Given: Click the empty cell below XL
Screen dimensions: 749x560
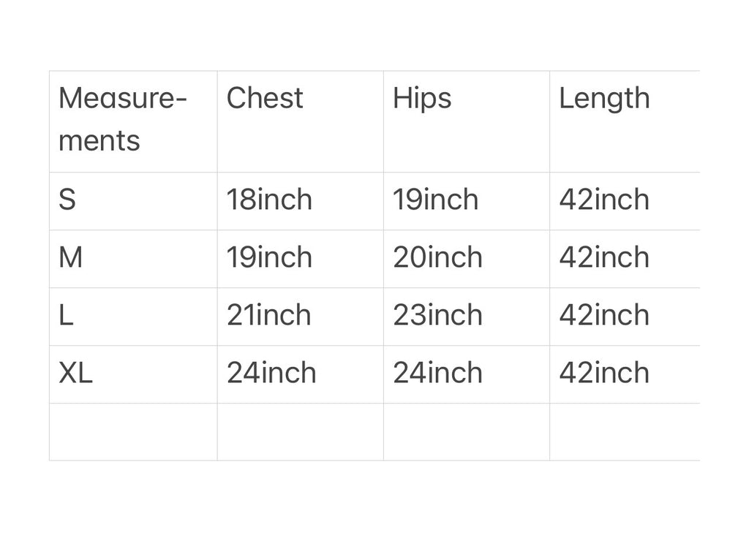Looking at the screenshot, I should pyautogui.click(x=133, y=432).
